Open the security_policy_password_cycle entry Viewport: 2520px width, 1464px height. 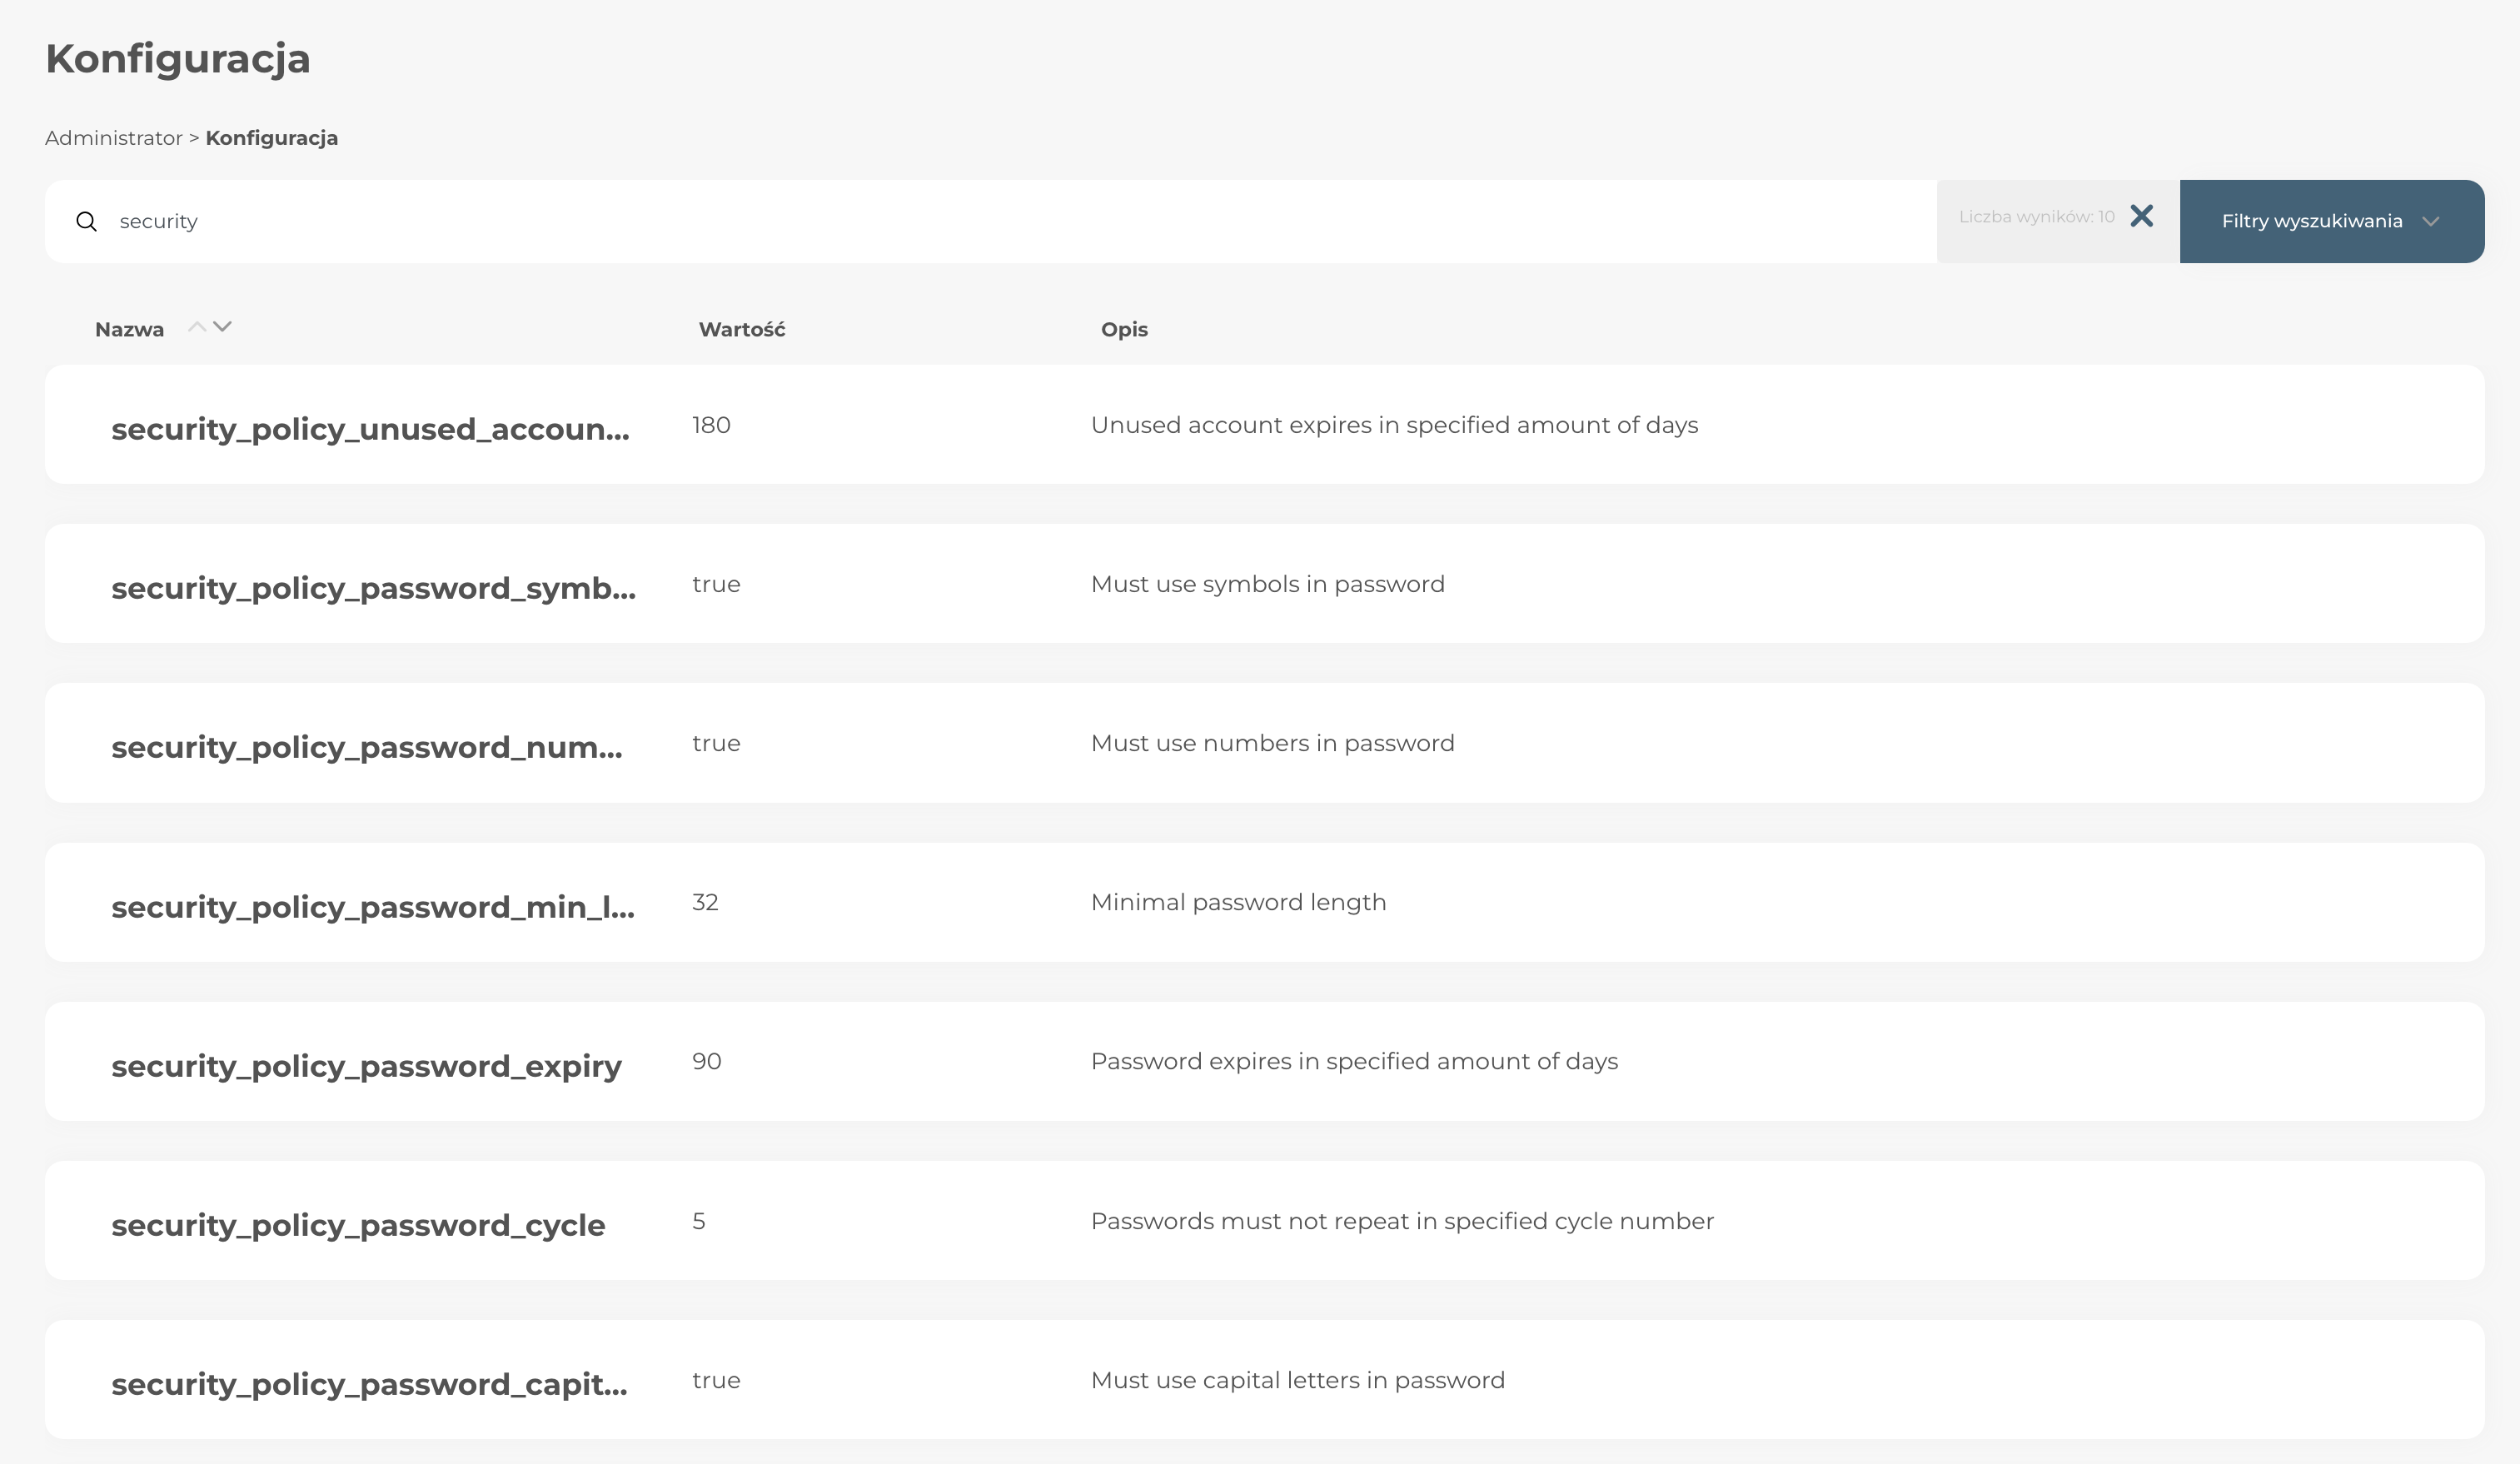click(358, 1224)
